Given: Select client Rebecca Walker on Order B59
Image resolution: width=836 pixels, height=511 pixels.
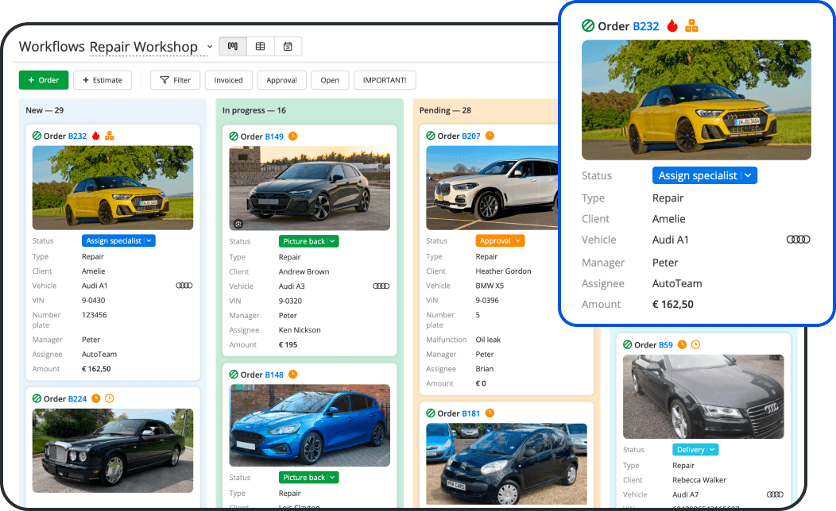Looking at the screenshot, I should tap(699, 480).
